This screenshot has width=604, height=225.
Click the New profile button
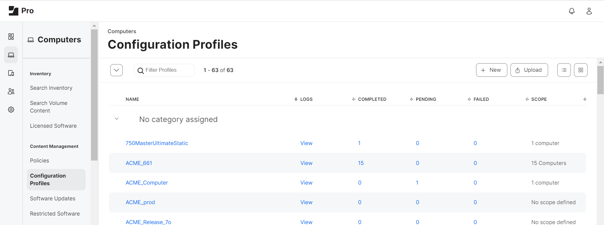pos(491,70)
